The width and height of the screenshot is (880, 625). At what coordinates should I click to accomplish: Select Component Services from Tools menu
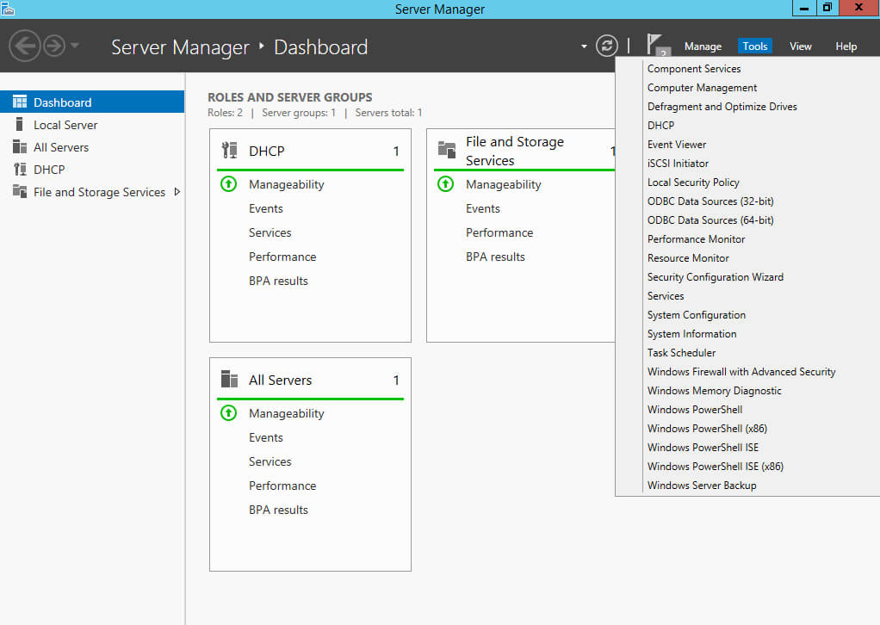tap(694, 69)
